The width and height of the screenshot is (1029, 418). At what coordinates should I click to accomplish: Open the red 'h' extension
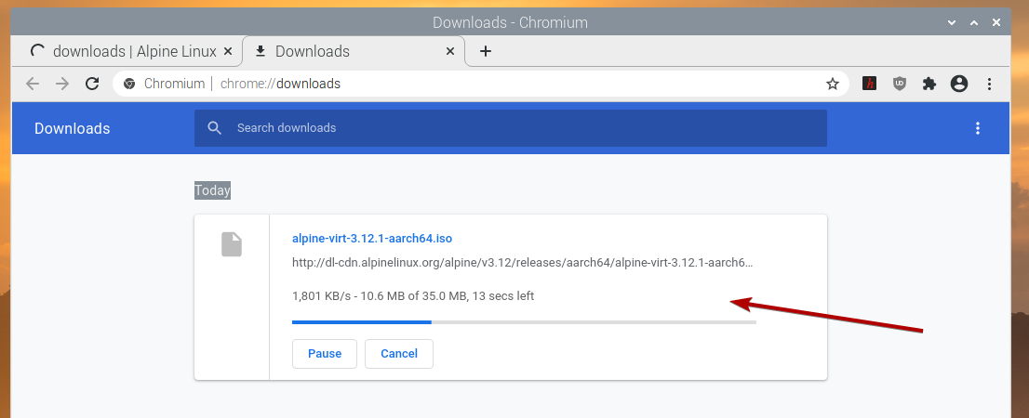point(869,84)
